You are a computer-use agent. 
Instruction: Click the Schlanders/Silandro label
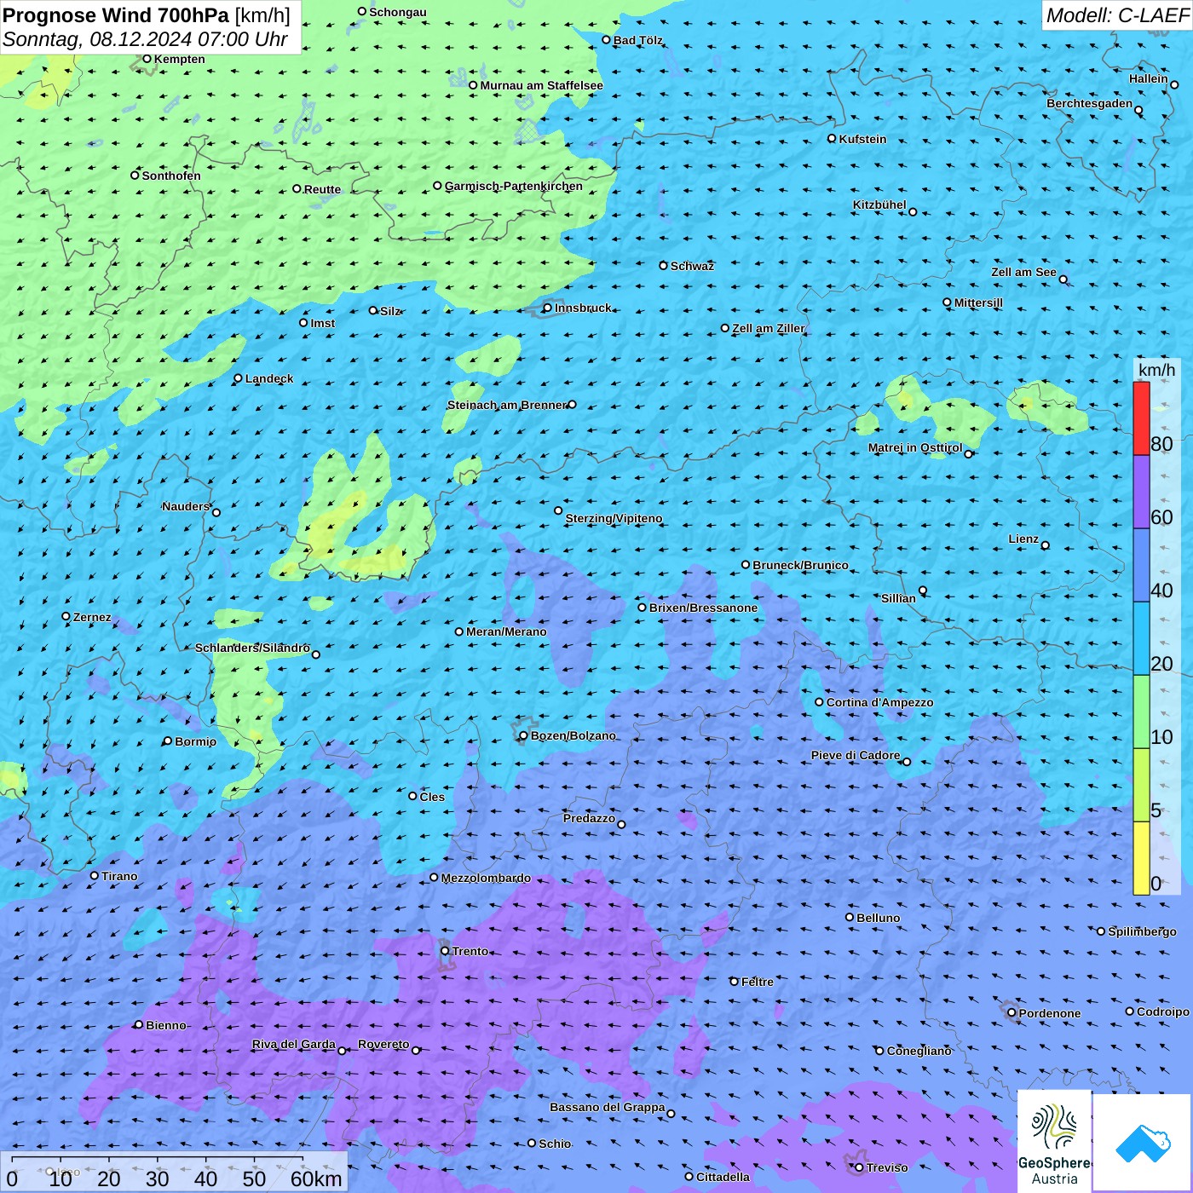click(x=252, y=648)
